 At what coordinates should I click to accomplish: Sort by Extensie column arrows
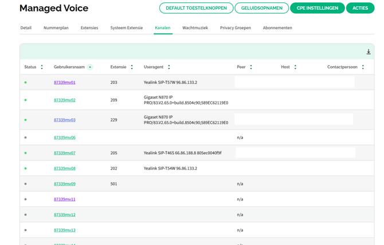tap(132, 67)
